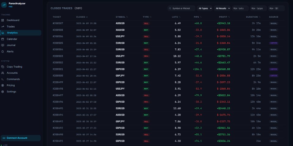The height and width of the screenshot is (146, 293).
Task: Click the Trades trend-line icon
Action: click(3, 27)
